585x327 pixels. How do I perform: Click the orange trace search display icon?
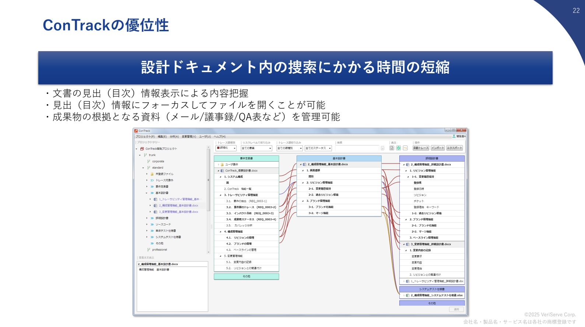coord(405,148)
